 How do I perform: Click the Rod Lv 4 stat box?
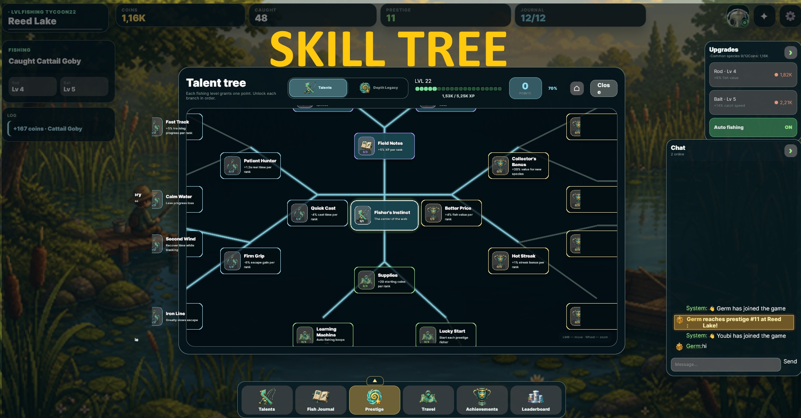[x=32, y=87]
